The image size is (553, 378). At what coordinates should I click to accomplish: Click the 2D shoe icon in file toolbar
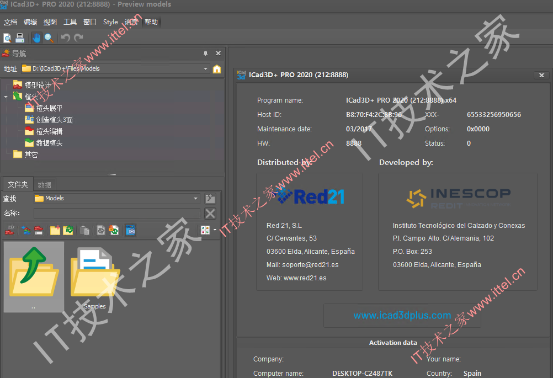tap(9, 230)
